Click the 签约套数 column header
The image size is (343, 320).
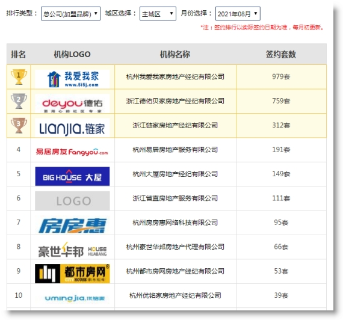[281, 54]
